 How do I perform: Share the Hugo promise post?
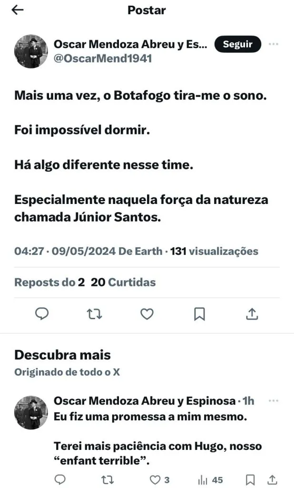pos(273,479)
